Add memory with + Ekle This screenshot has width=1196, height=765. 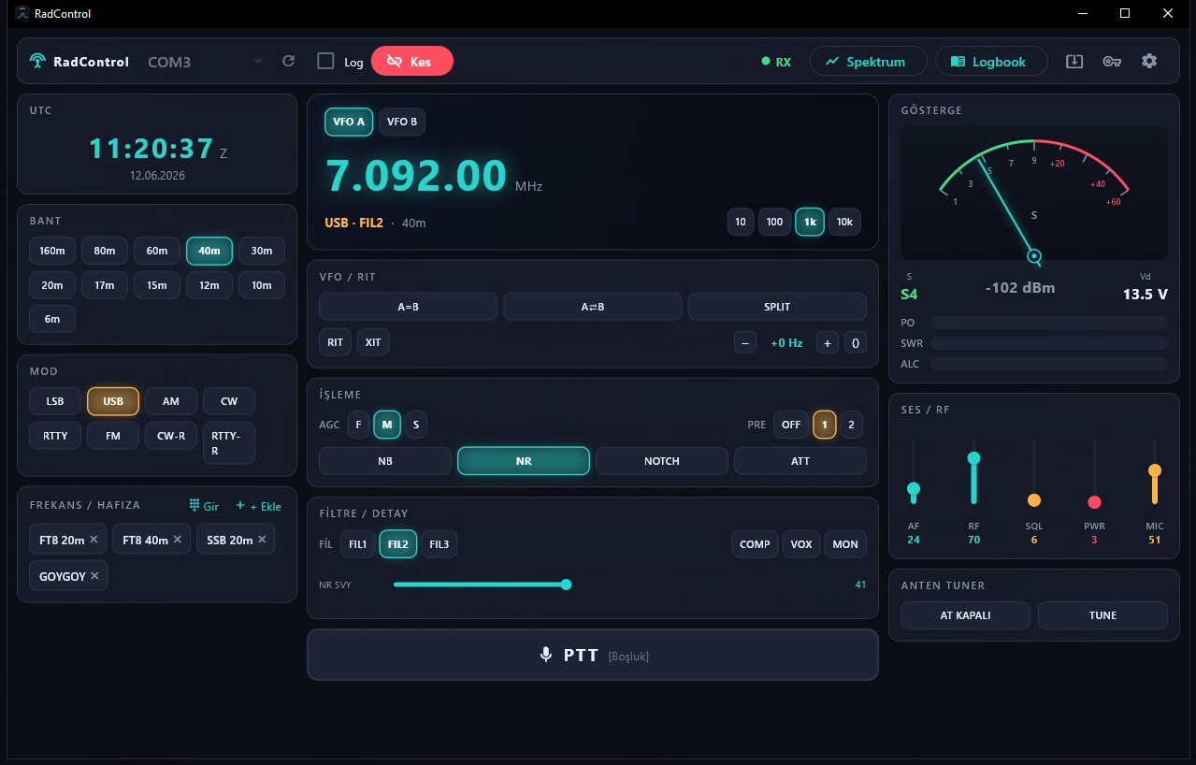coord(258,505)
